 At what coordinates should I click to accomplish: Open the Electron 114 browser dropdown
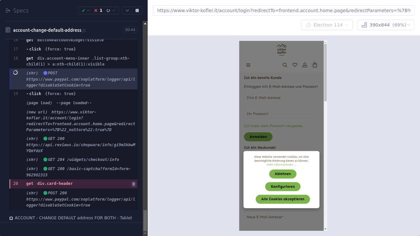point(327,25)
